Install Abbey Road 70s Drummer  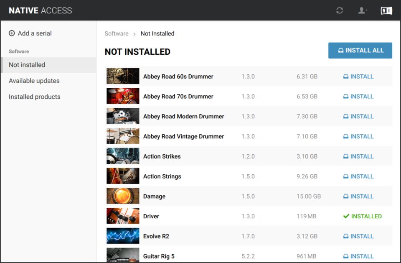(358, 97)
